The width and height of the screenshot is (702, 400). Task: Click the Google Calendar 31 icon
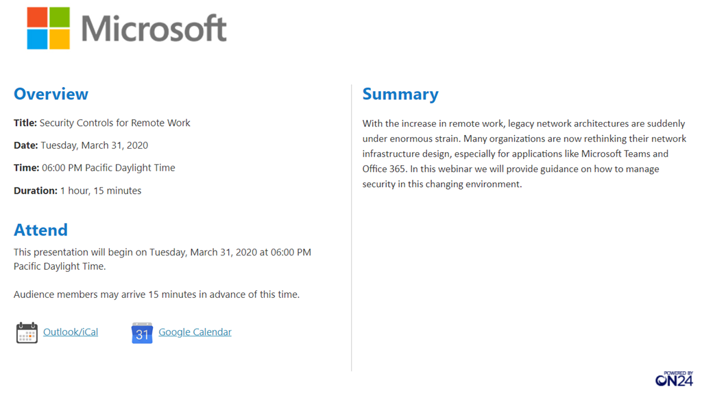click(142, 333)
